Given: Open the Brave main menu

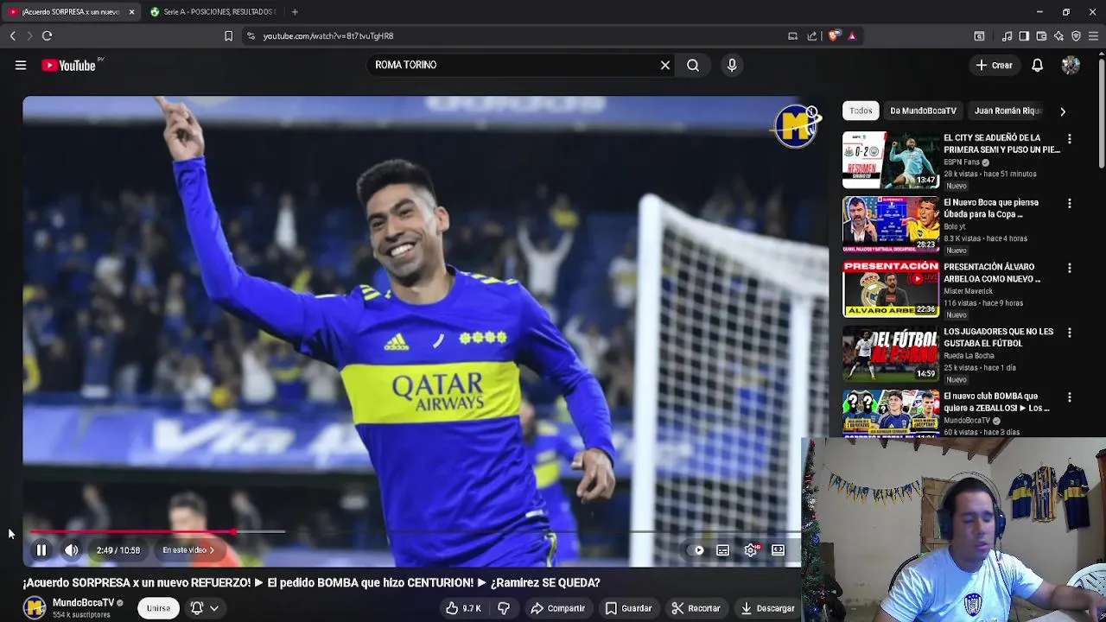Looking at the screenshot, I should (x=1093, y=36).
